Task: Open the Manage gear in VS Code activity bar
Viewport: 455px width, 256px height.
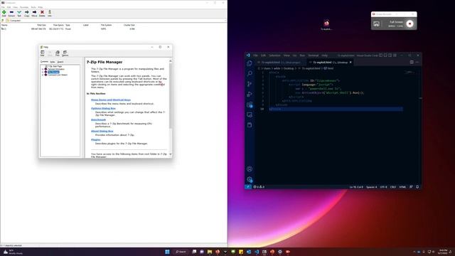Action: pos(250,179)
